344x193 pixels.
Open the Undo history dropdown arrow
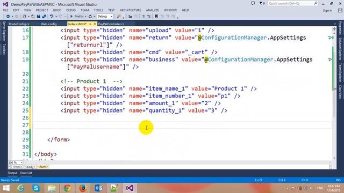click(56, 17)
